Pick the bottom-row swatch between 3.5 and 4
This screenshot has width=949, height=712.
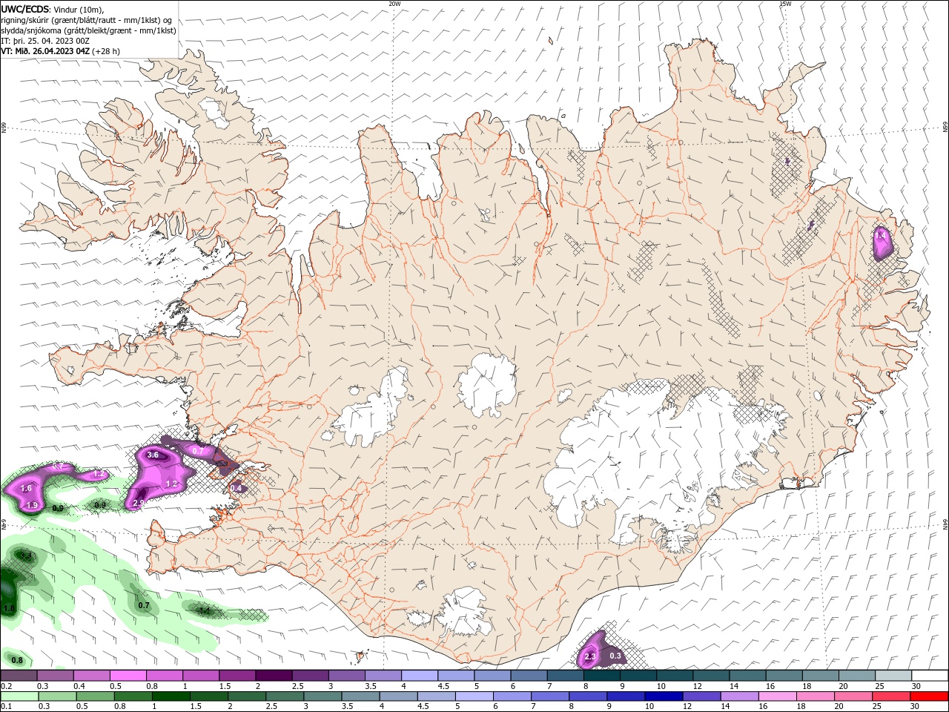point(360,696)
